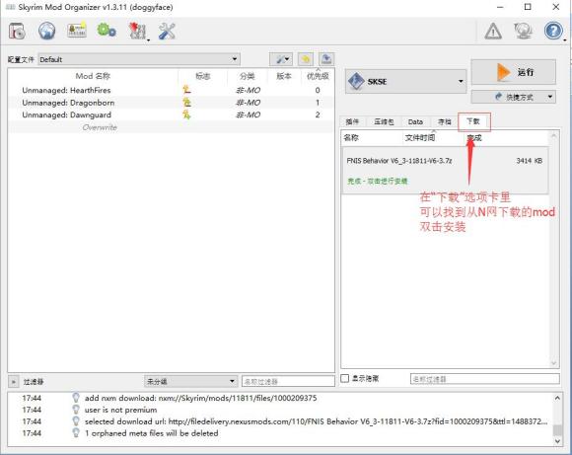Switch to the 压缩包 tab

[384, 121]
